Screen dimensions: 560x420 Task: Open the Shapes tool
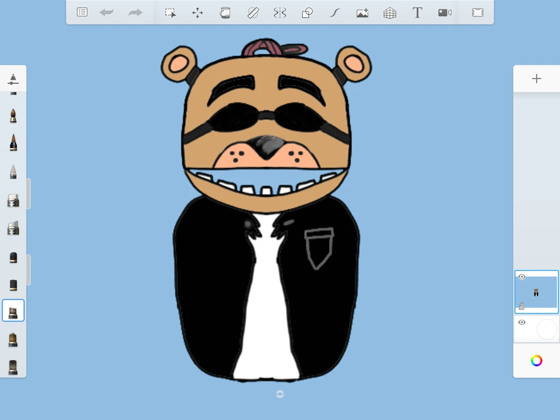tap(307, 13)
